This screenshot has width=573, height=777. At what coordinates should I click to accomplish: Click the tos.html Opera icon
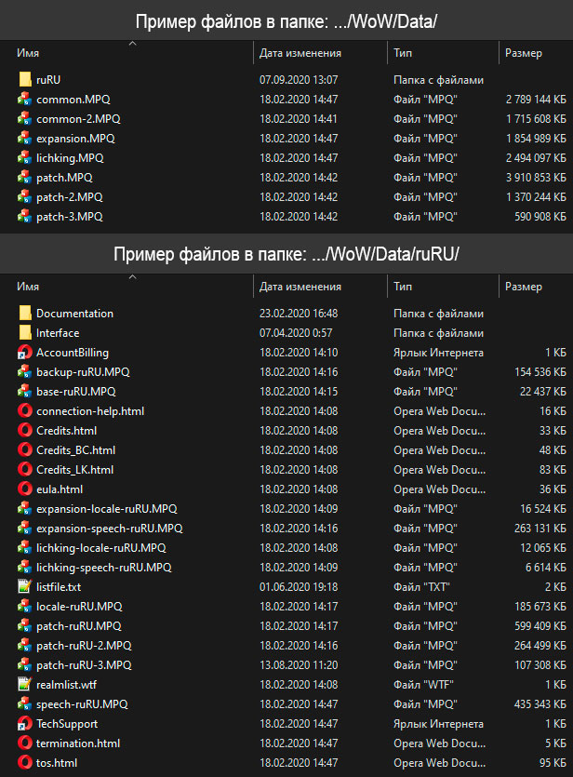25,763
